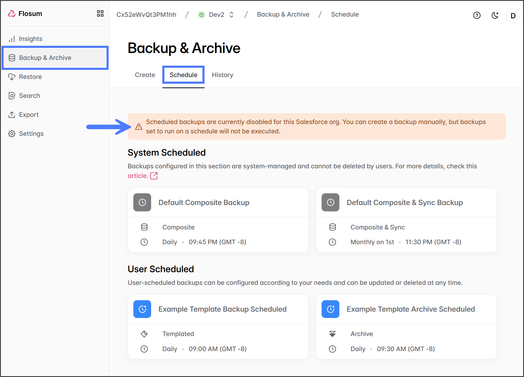Viewport: 524px width, 377px height.
Task: Click Cx52eWvQt3PM1hh breadcrumb link
Action: pyautogui.click(x=146, y=14)
